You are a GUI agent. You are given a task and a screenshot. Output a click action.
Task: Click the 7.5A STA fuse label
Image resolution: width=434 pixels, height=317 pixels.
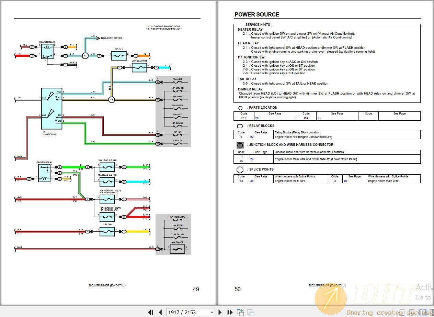point(178,141)
